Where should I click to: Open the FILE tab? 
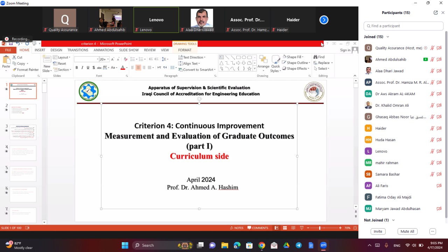pos(8,50)
